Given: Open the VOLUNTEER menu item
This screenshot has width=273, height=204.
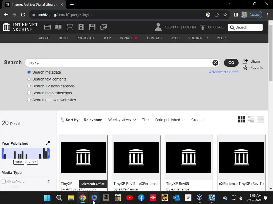Looking at the screenshot, I should (198, 38).
